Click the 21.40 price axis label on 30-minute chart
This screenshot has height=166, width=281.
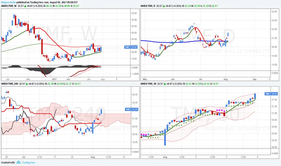[275, 100]
